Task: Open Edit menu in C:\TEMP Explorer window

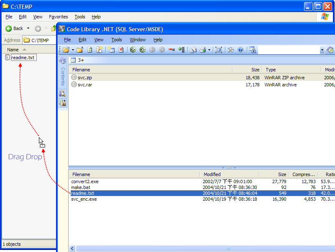Action: 23,17
